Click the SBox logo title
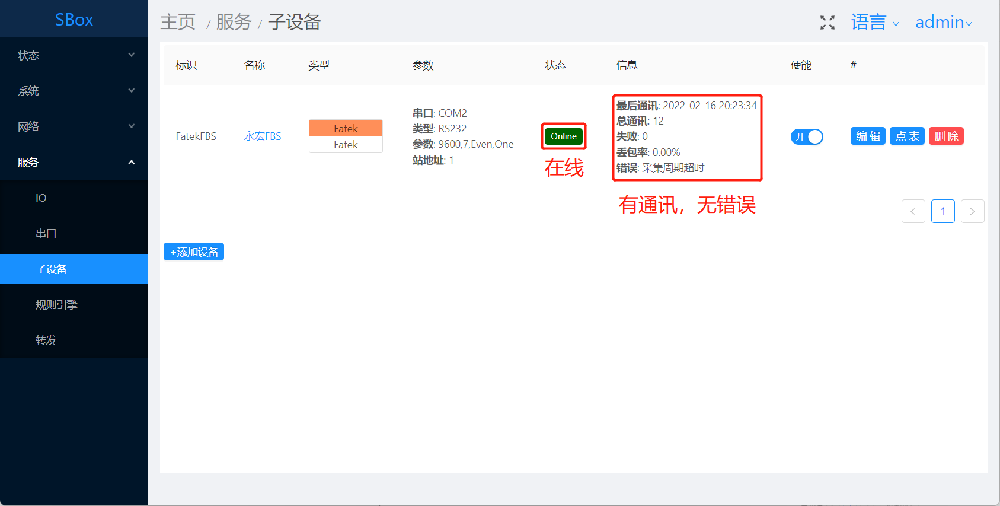This screenshot has height=506, width=1000. click(x=74, y=20)
